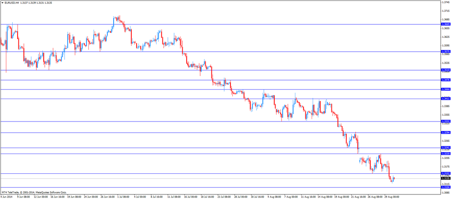Click the 1.3205 price scale value
451x199 pixels.
[446, 158]
